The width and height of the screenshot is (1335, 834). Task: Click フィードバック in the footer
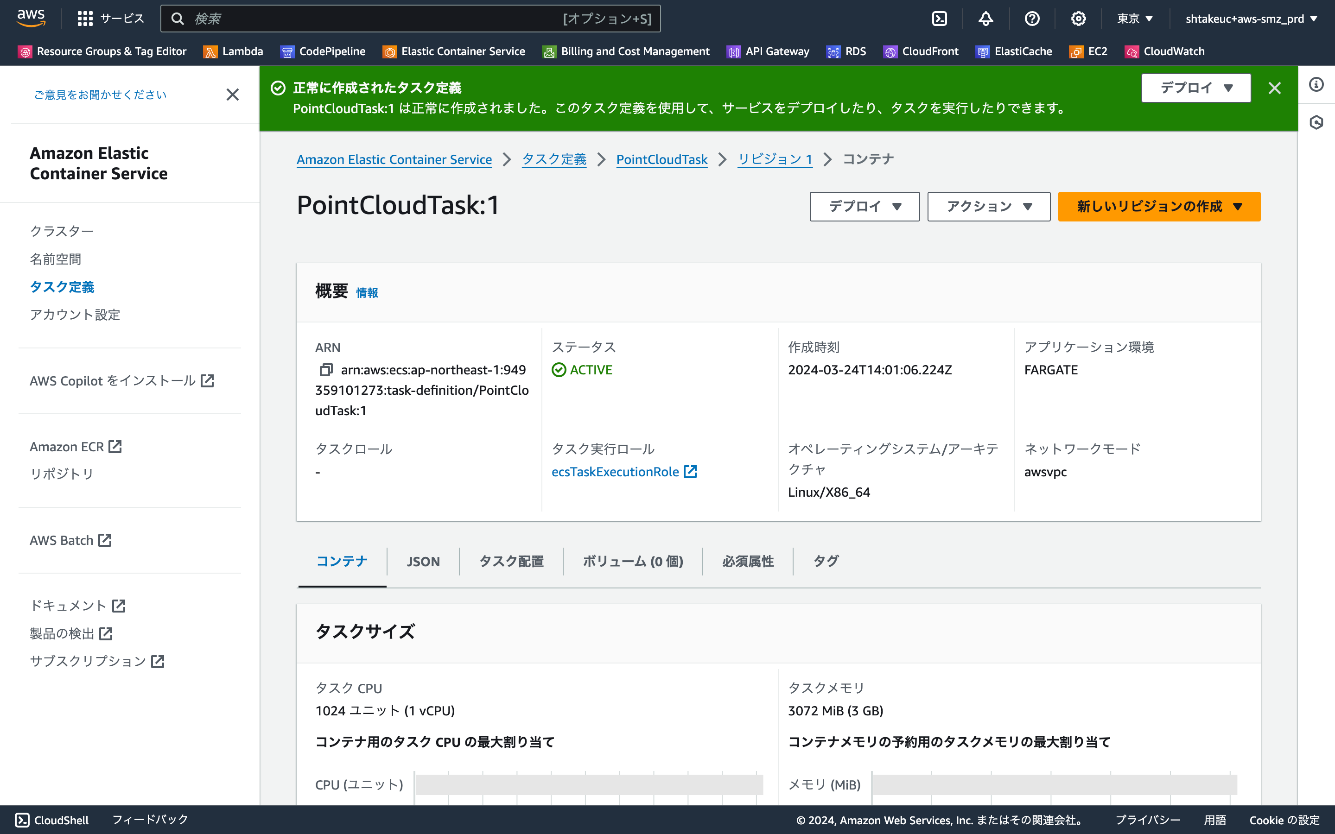coord(150,820)
